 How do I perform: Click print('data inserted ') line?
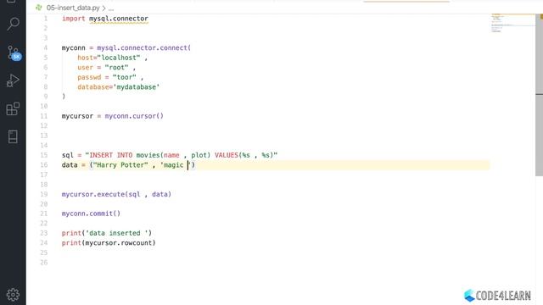107,233
